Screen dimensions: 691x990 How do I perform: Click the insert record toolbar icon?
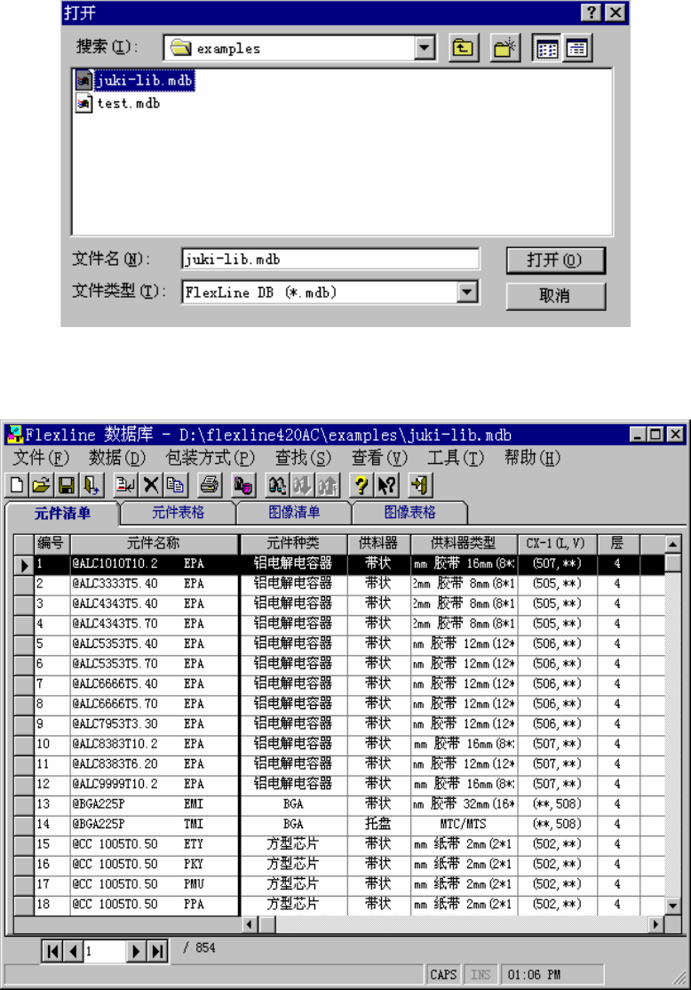(x=125, y=485)
